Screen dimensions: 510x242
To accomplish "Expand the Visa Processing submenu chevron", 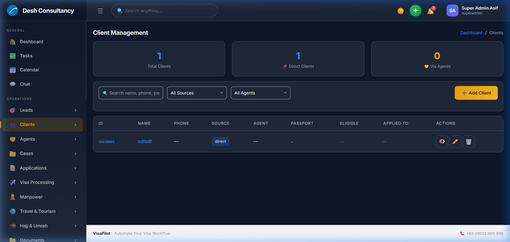I will [x=75, y=183].
